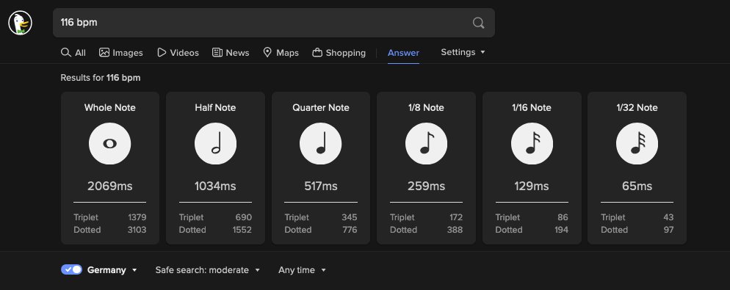Click the Quarter Note card title

pyautogui.click(x=321, y=107)
